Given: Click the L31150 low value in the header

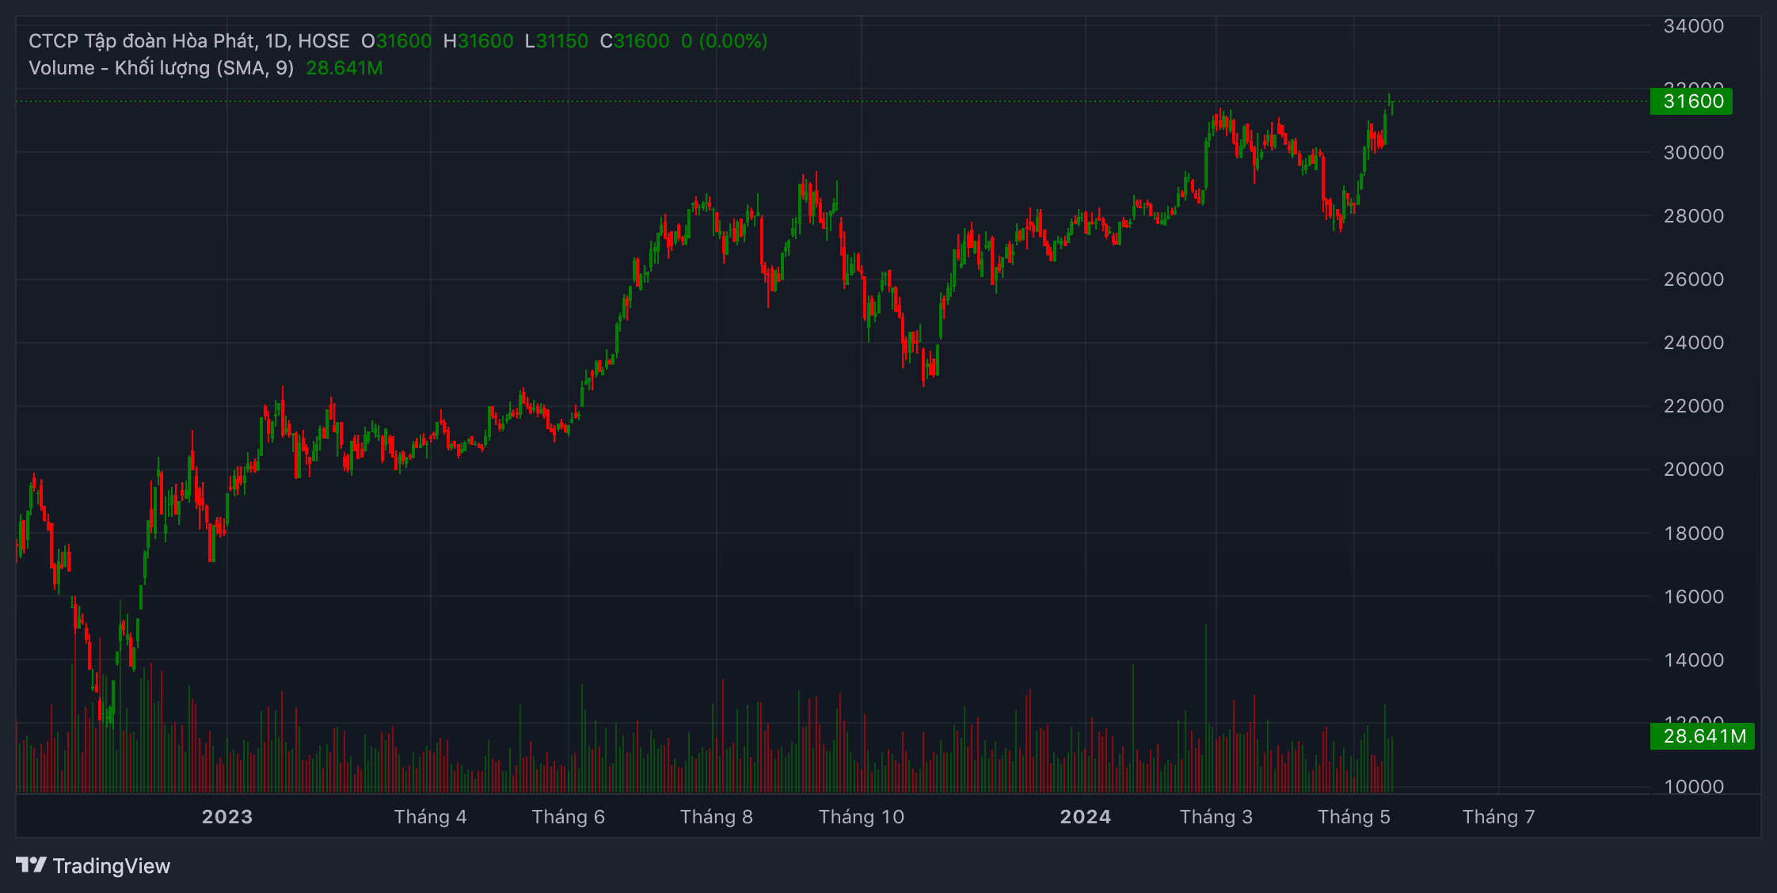Looking at the screenshot, I should 557,41.
